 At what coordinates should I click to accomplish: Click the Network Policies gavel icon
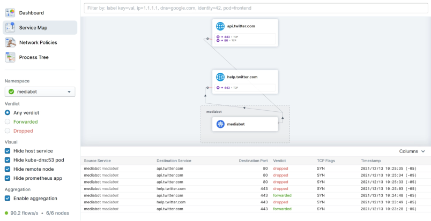[10, 42]
